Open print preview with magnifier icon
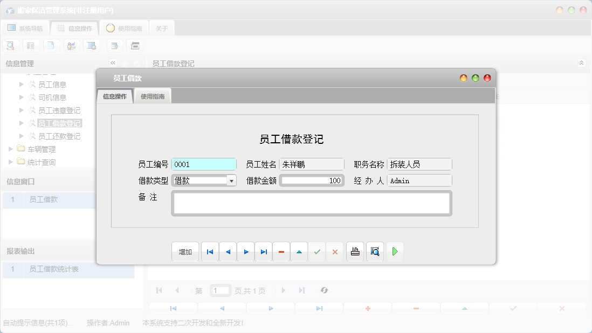 click(375, 252)
